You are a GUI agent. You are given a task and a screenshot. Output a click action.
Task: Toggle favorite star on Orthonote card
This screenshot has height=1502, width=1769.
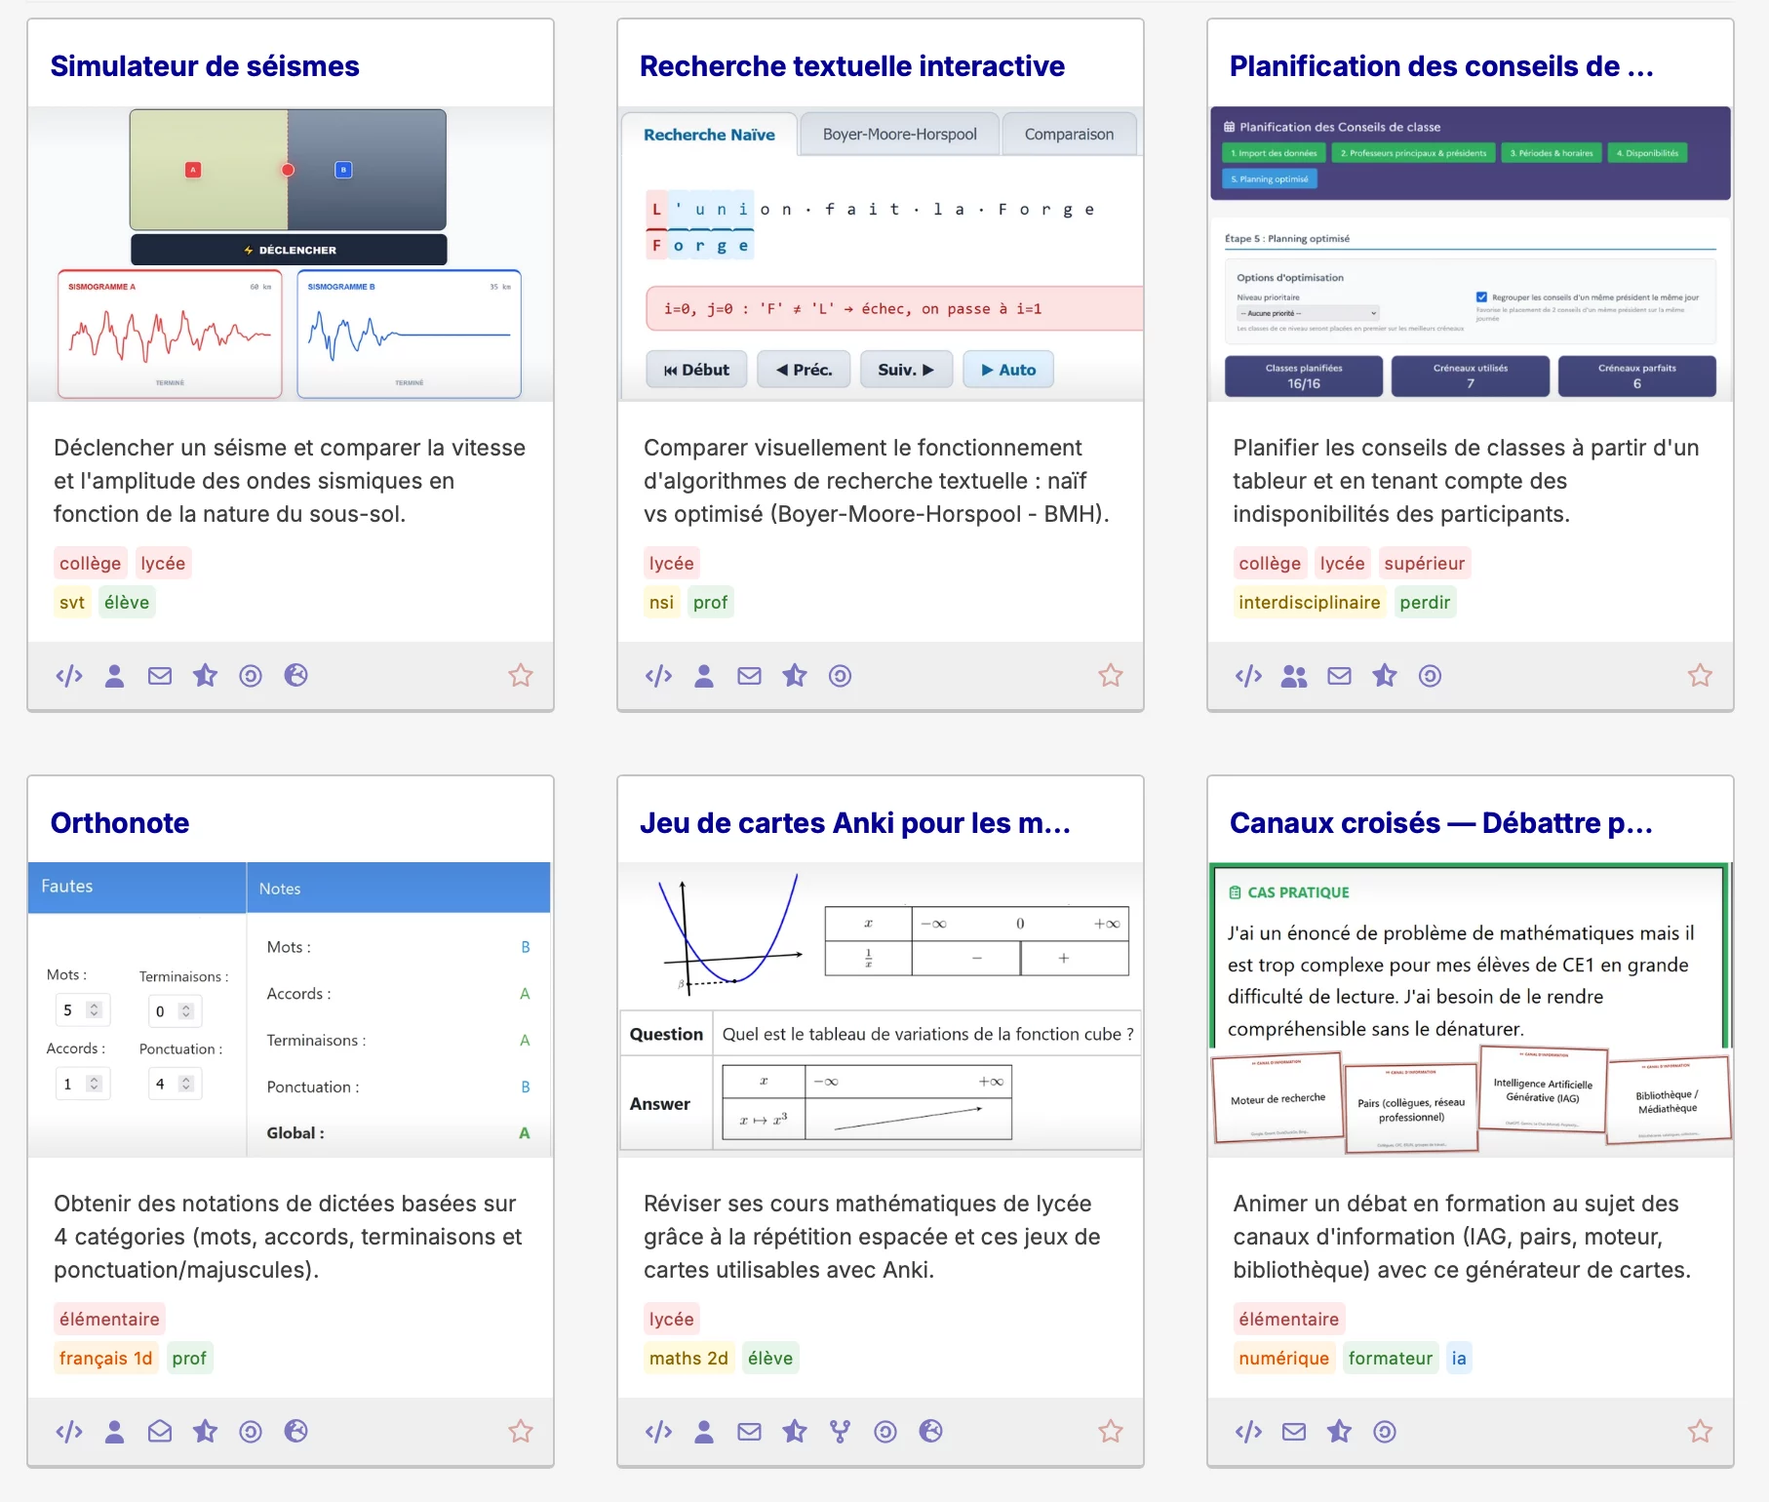point(521,1432)
